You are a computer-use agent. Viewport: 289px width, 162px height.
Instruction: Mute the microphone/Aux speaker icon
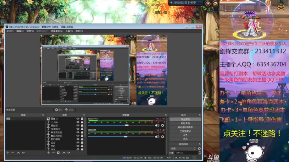pyautogui.click(x=157, y=125)
